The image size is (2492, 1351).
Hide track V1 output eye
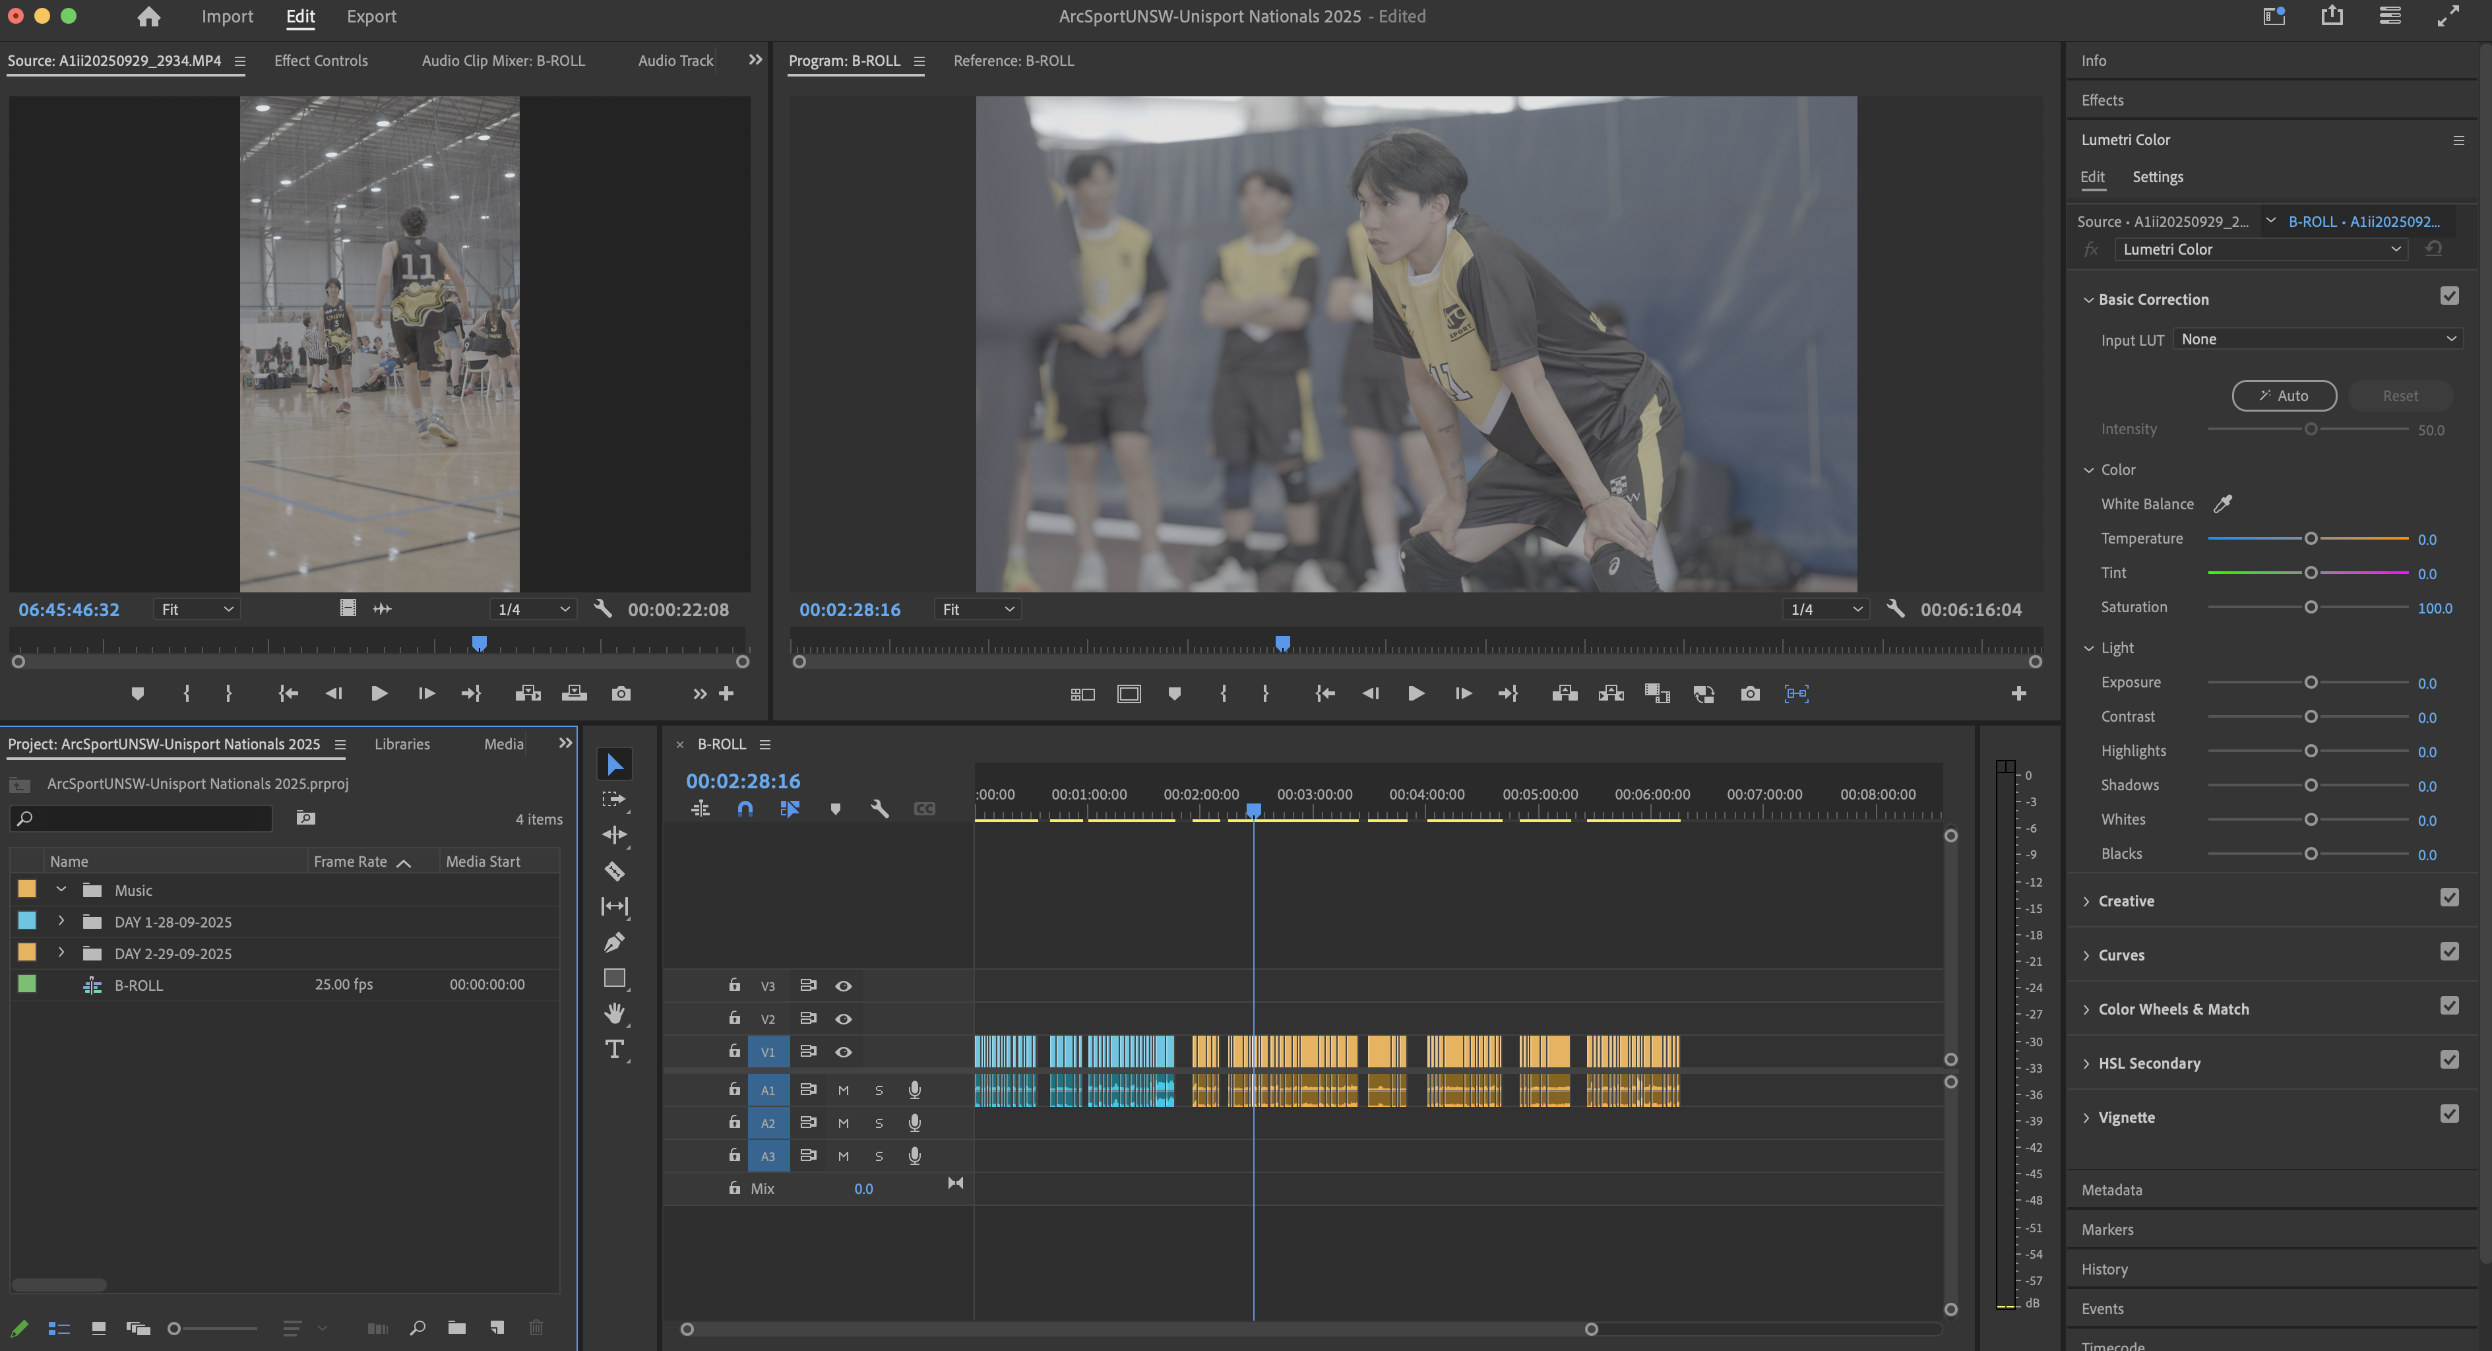click(844, 1052)
